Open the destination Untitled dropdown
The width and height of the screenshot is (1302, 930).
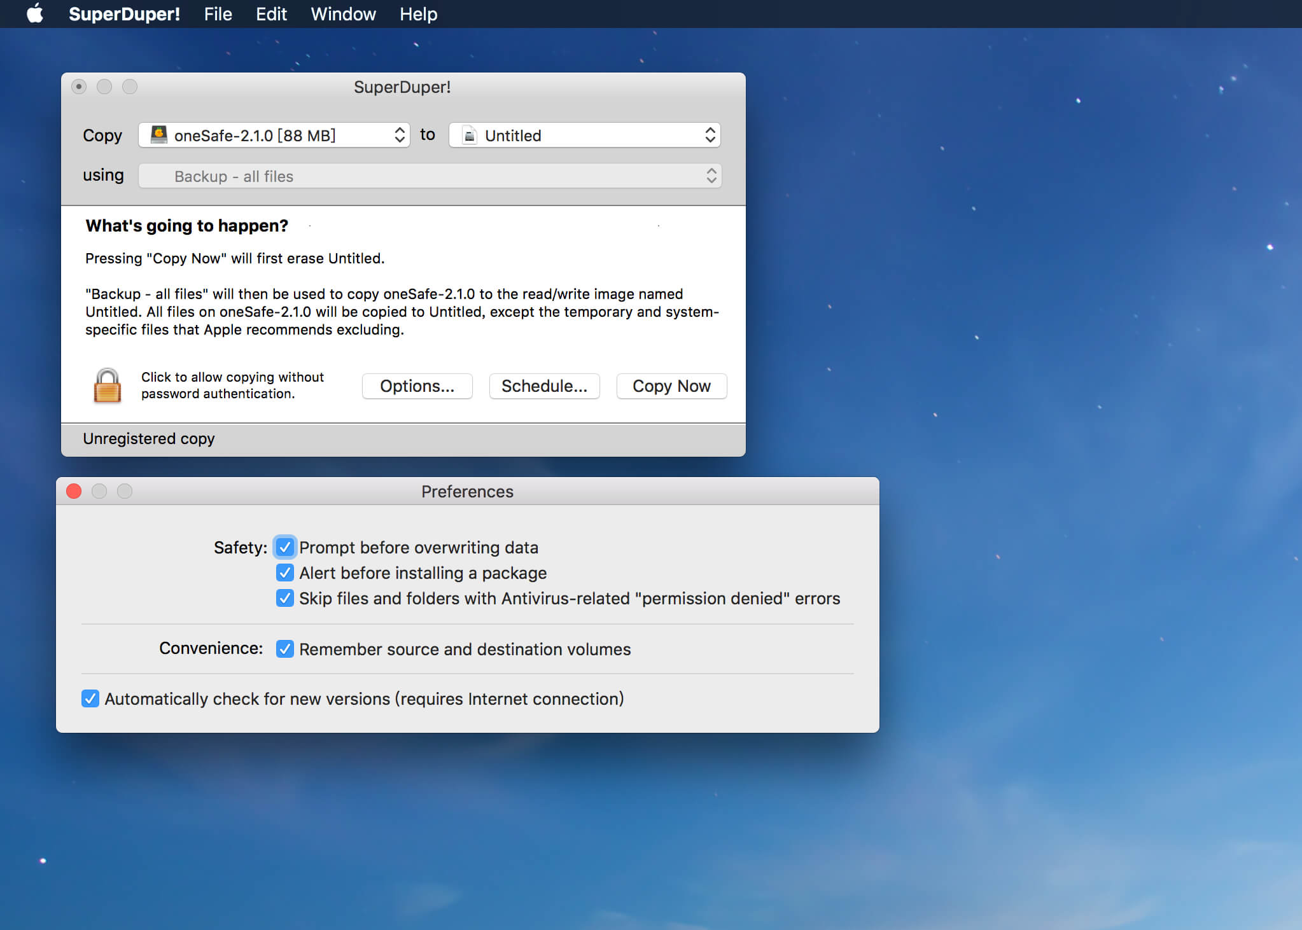[x=585, y=135]
